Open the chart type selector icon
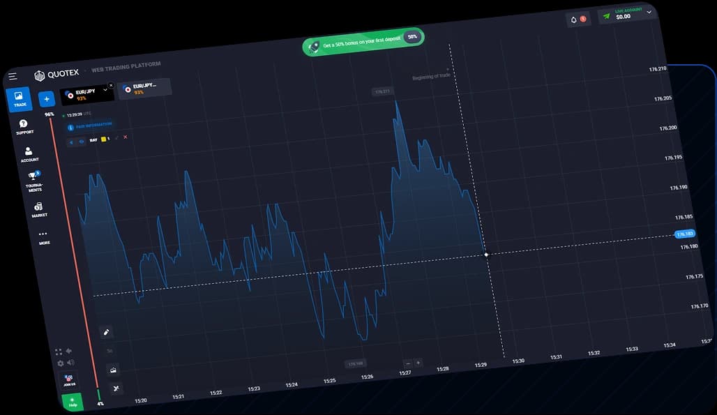Image resolution: width=717 pixels, height=415 pixels. pyautogui.click(x=113, y=370)
